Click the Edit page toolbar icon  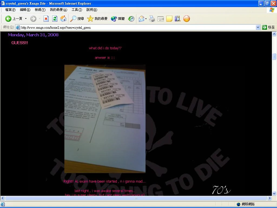(161, 19)
